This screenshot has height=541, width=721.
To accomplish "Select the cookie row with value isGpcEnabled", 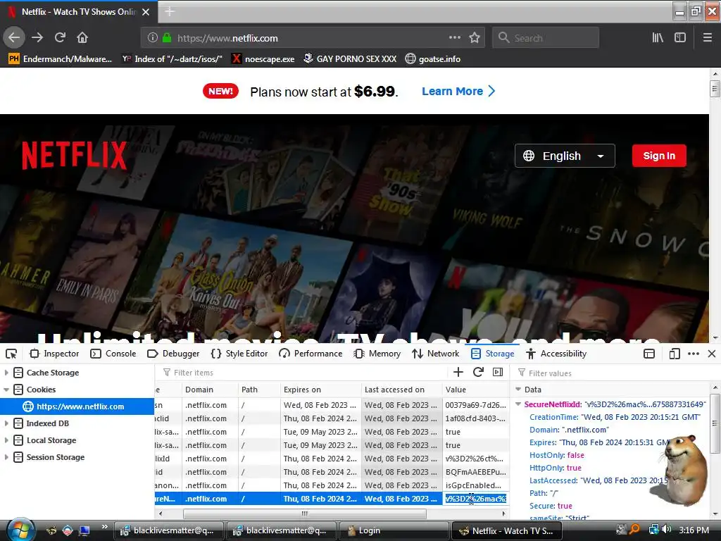I will [332, 485].
